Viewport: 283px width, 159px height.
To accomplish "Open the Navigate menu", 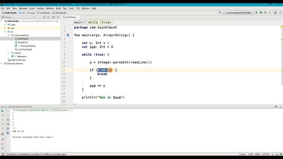I will pyautogui.click(x=23, y=8).
